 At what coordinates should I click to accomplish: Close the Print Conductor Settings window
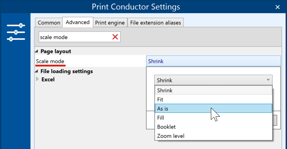(x=278, y=7)
